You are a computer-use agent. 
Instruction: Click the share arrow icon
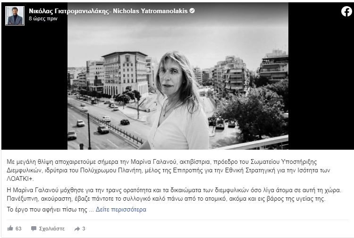tap(77, 229)
